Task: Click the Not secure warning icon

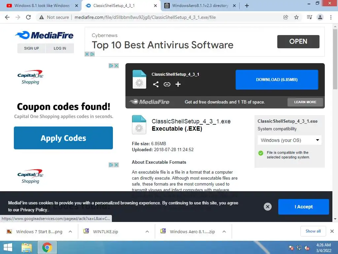Action: pos(42,17)
